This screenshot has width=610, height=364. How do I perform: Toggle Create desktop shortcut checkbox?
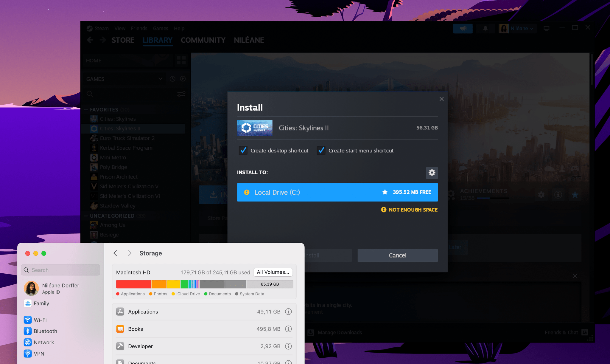click(243, 150)
